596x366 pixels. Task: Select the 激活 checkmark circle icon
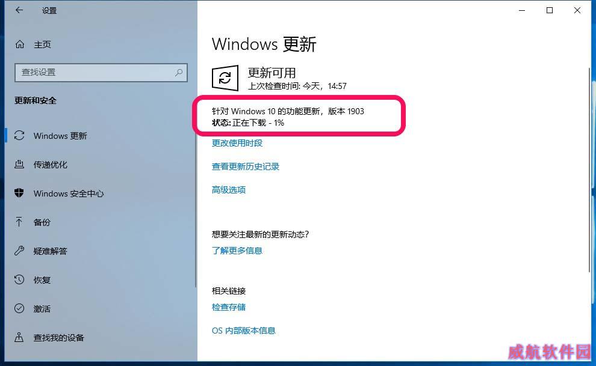19,308
